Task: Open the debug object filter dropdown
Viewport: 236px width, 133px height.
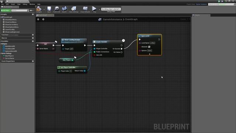Action: (111, 9)
